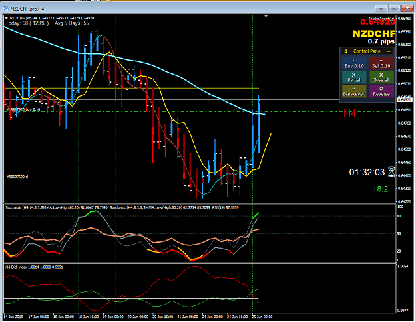416x322 pixels.
Task: Click the 24 Jun 00:00 time label
Action: pyautogui.click(x=212, y=317)
